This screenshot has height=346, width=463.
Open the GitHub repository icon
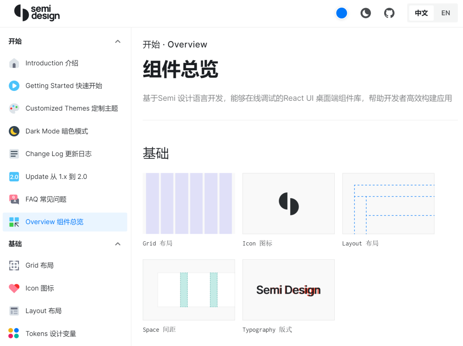click(x=389, y=13)
